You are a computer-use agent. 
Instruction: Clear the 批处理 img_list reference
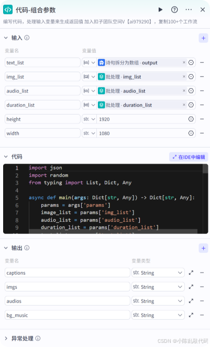coord(184,76)
